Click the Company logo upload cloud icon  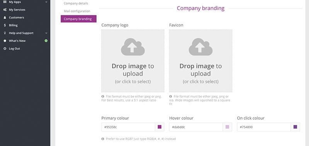click(133, 47)
